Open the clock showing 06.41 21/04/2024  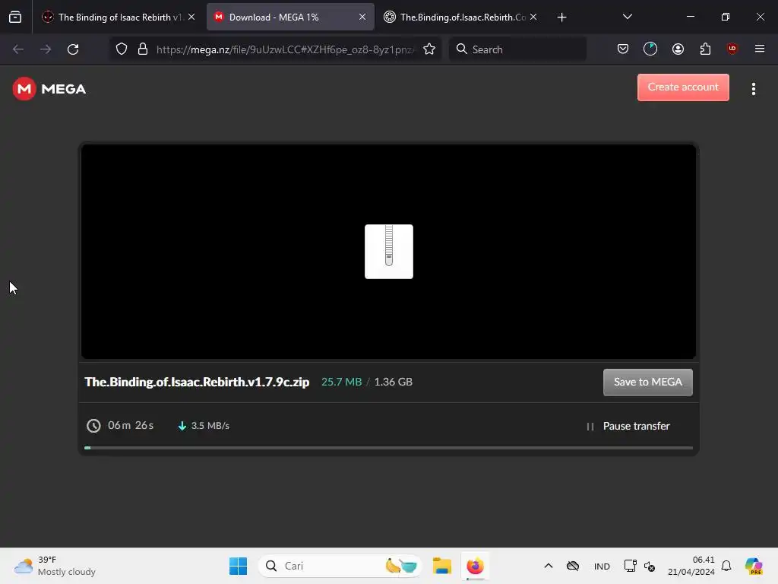click(691, 566)
